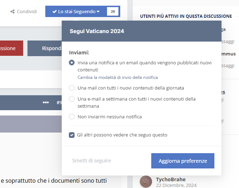Click TychoBrahe's round avatar picture
239x188 pixels.
(146, 182)
